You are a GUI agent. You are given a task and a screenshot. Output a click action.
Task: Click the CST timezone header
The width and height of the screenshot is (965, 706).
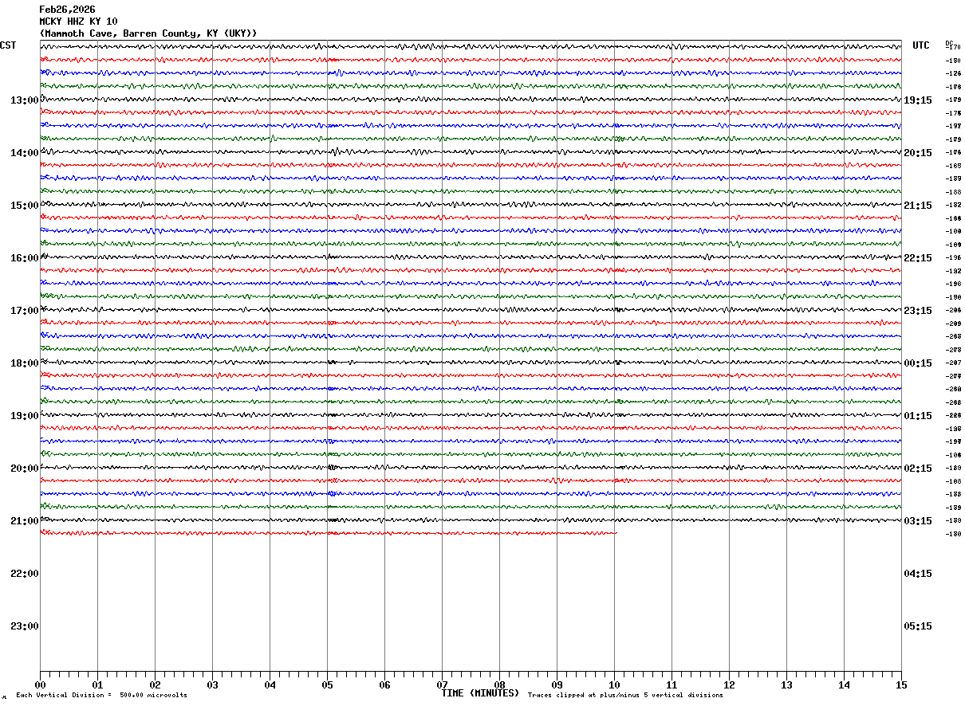[x=8, y=45]
